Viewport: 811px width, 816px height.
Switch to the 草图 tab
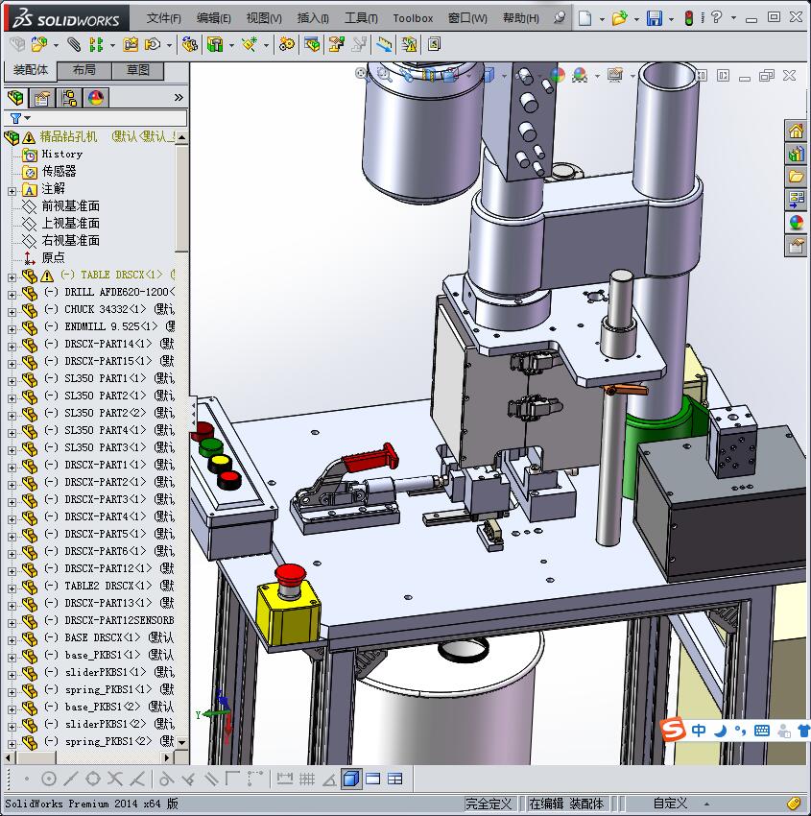click(x=138, y=70)
